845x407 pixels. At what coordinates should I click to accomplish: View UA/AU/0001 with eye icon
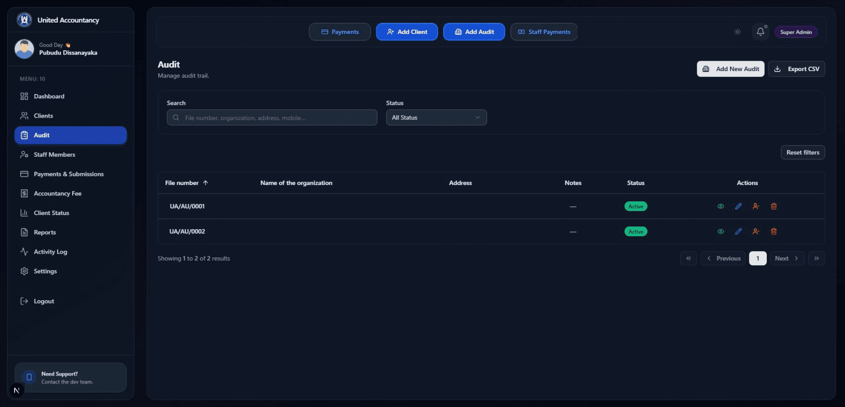720,206
